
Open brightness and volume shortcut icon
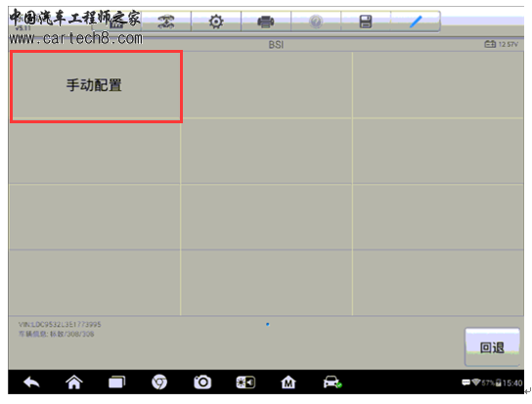click(245, 382)
